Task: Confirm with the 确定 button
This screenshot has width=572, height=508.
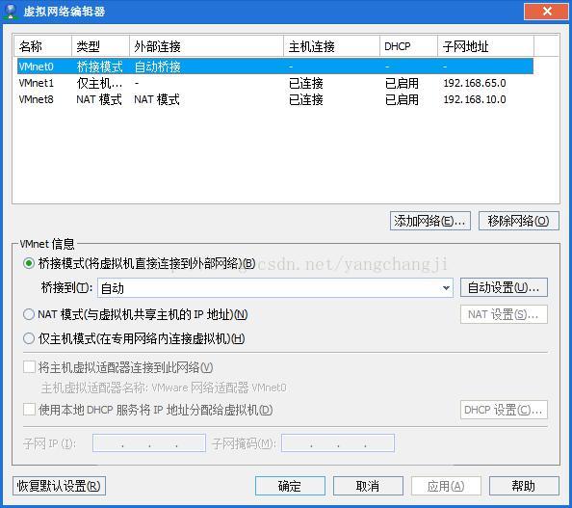Action: coord(290,486)
